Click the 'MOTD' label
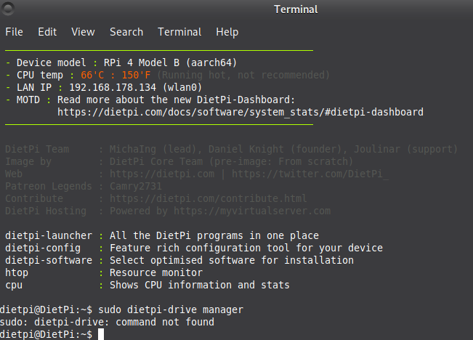473x340 pixels. 28,100
